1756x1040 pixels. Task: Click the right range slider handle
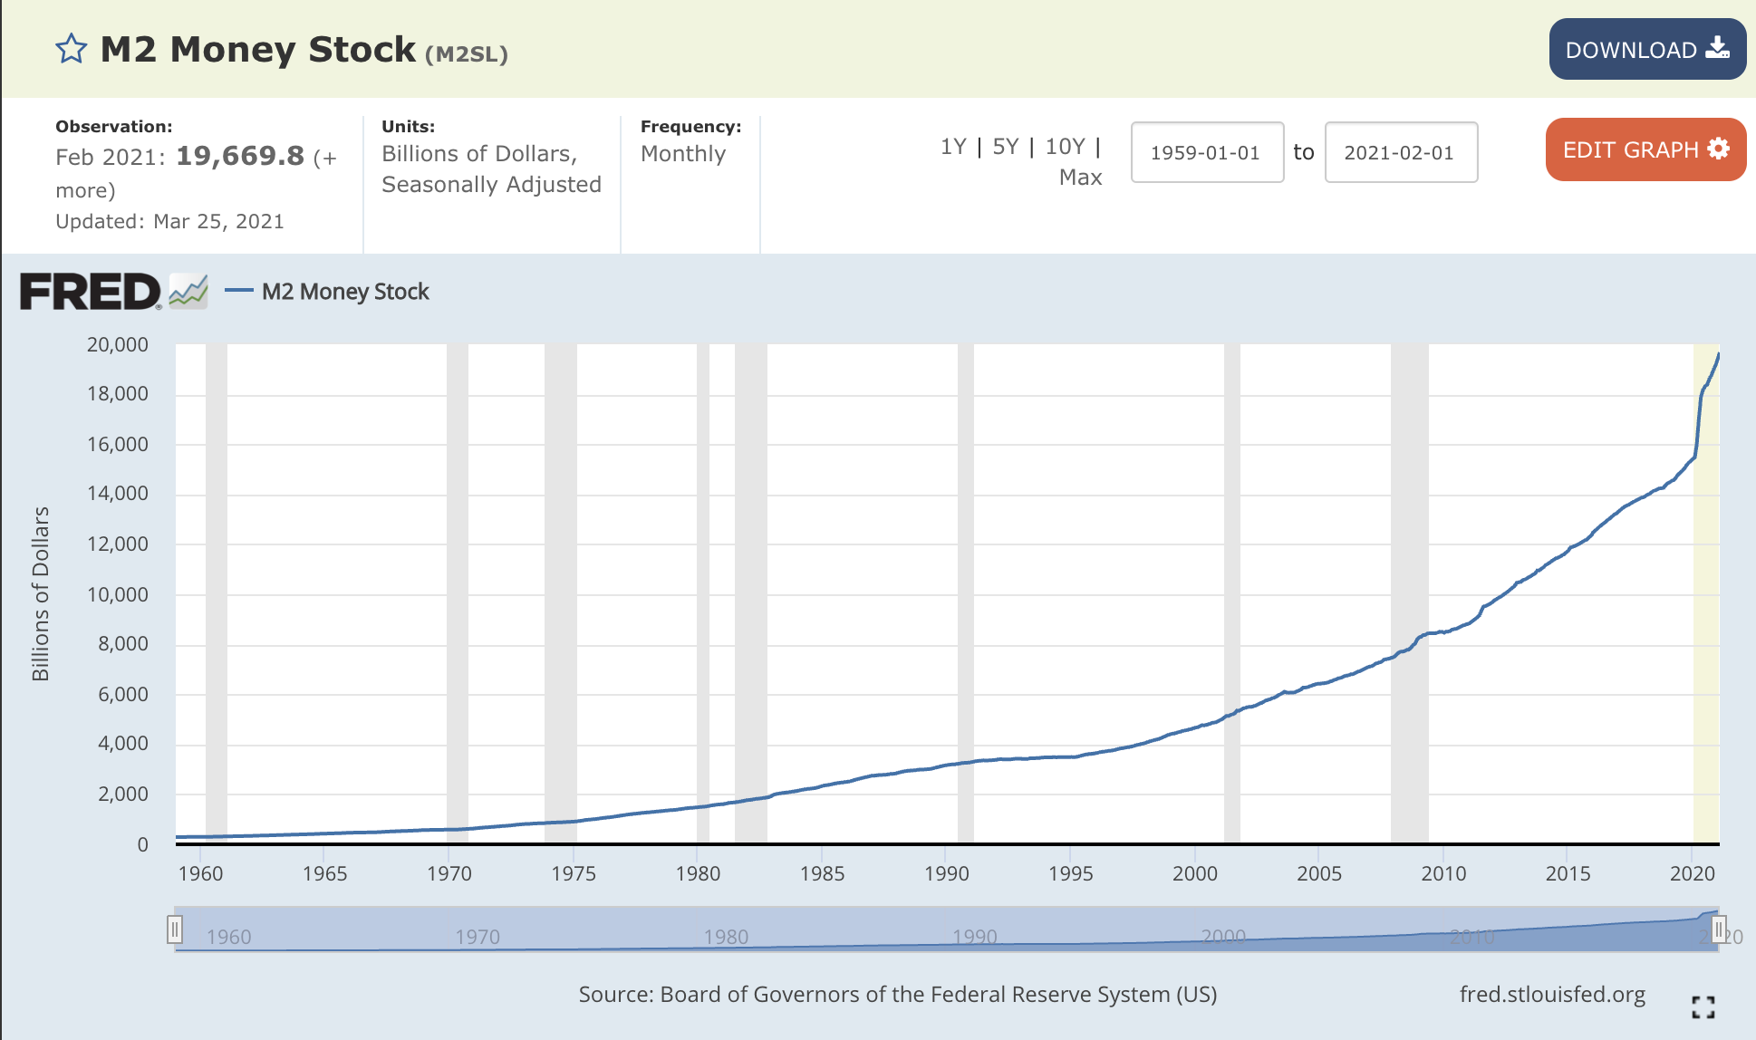tap(1720, 928)
